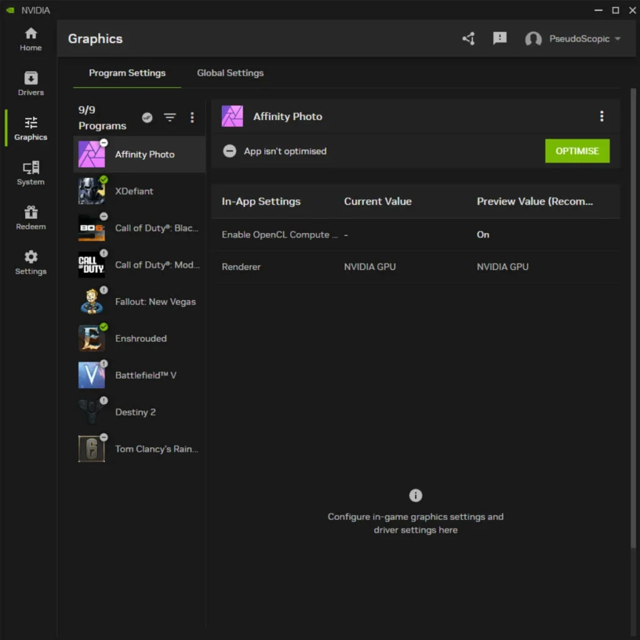Select Enshrouded in programs list
This screenshot has width=640, height=640.
point(139,338)
